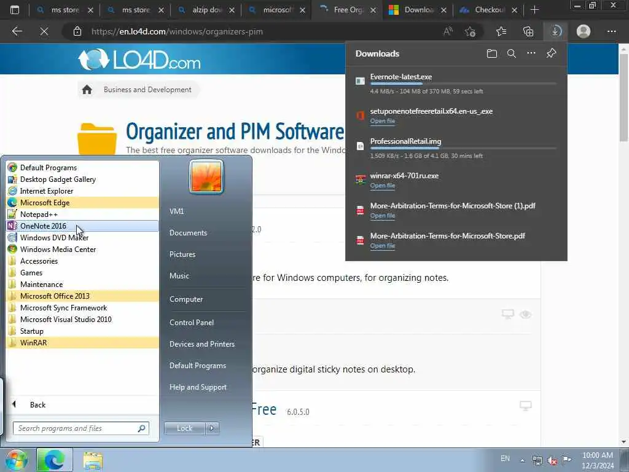Viewport: 629px width, 472px height.
Task: Click Business and Development breadcrumb link
Action: tap(147, 90)
